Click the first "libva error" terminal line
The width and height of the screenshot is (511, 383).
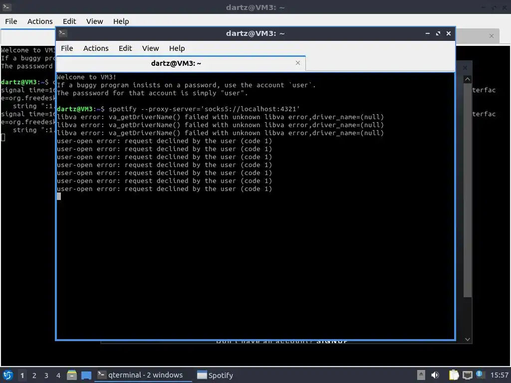[x=220, y=117]
